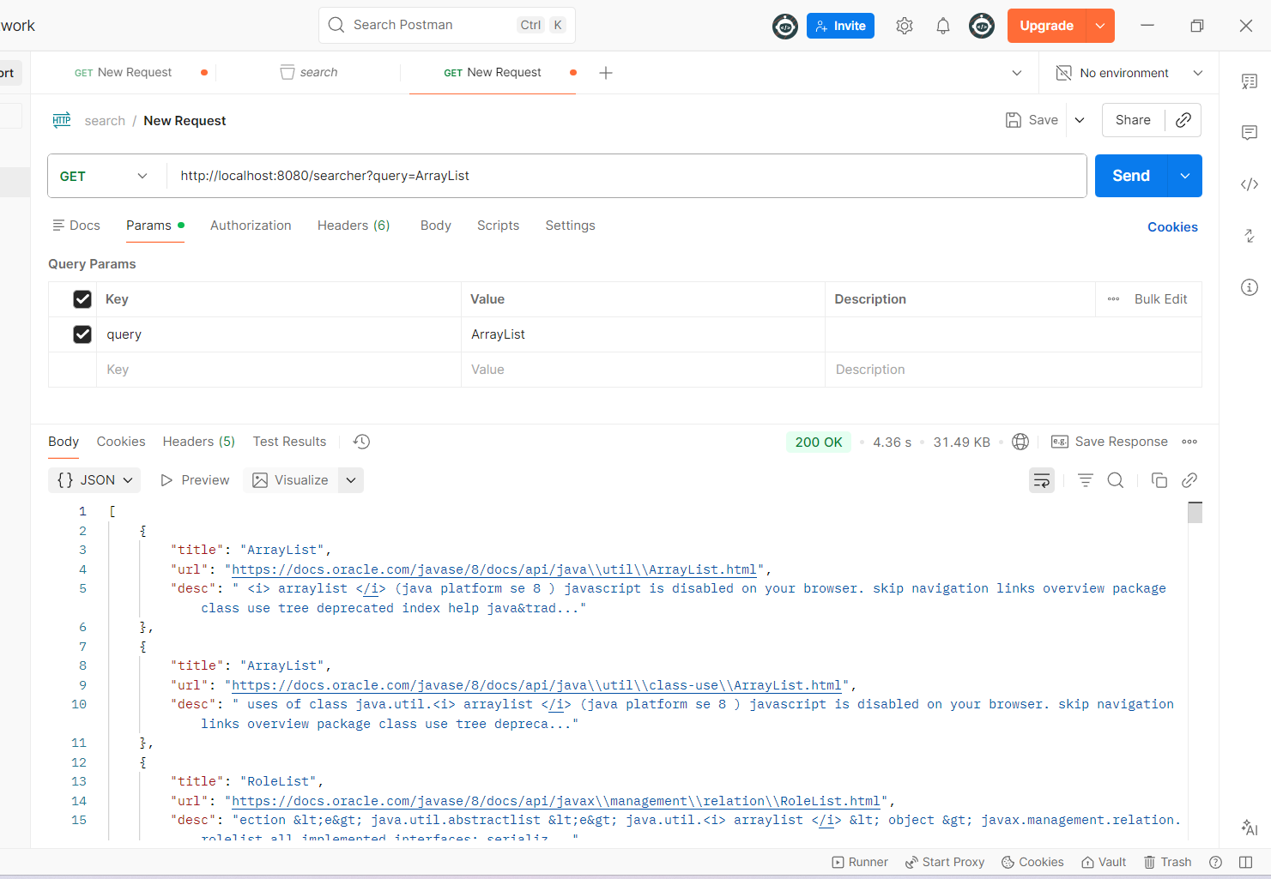Open request Body tab
Image resolution: width=1271 pixels, height=879 pixels.
pos(436,226)
